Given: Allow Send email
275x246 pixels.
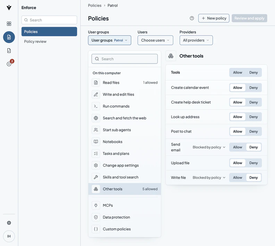Looking at the screenshot, I should tap(237, 147).
